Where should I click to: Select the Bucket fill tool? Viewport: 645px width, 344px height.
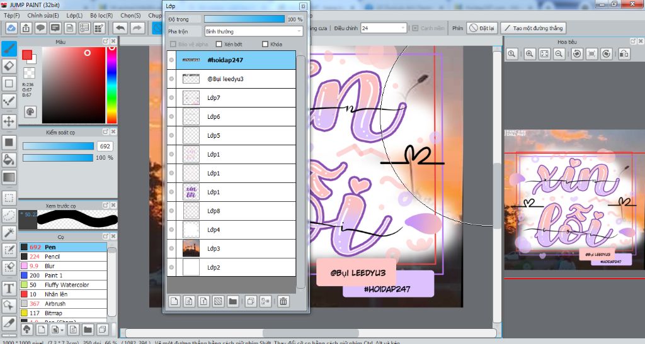9,159
